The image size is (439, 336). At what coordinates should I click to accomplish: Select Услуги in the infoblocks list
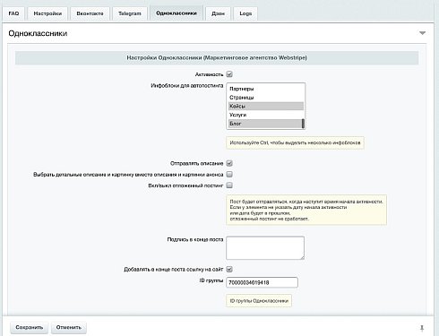click(x=266, y=115)
